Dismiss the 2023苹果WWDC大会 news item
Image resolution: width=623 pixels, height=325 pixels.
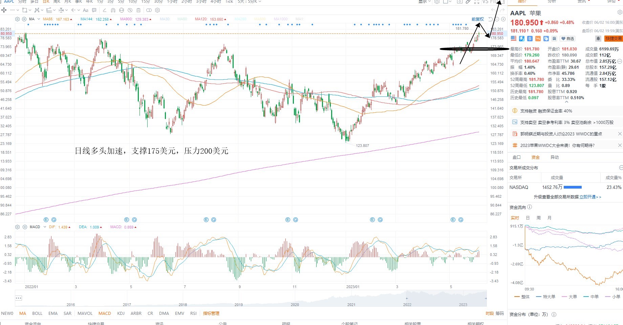coord(620,145)
